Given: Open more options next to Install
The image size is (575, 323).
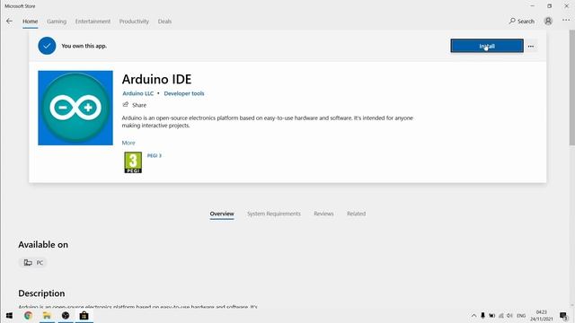Looking at the screenshot, I should (531, 46).
